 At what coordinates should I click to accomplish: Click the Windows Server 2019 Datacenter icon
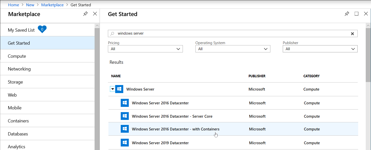click(125, 142)
